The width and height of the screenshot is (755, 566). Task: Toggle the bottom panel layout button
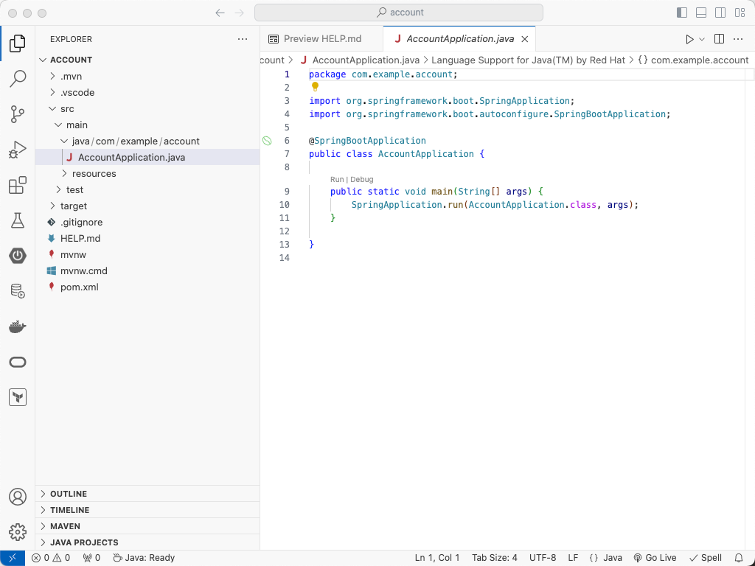(x=701, y=13)
